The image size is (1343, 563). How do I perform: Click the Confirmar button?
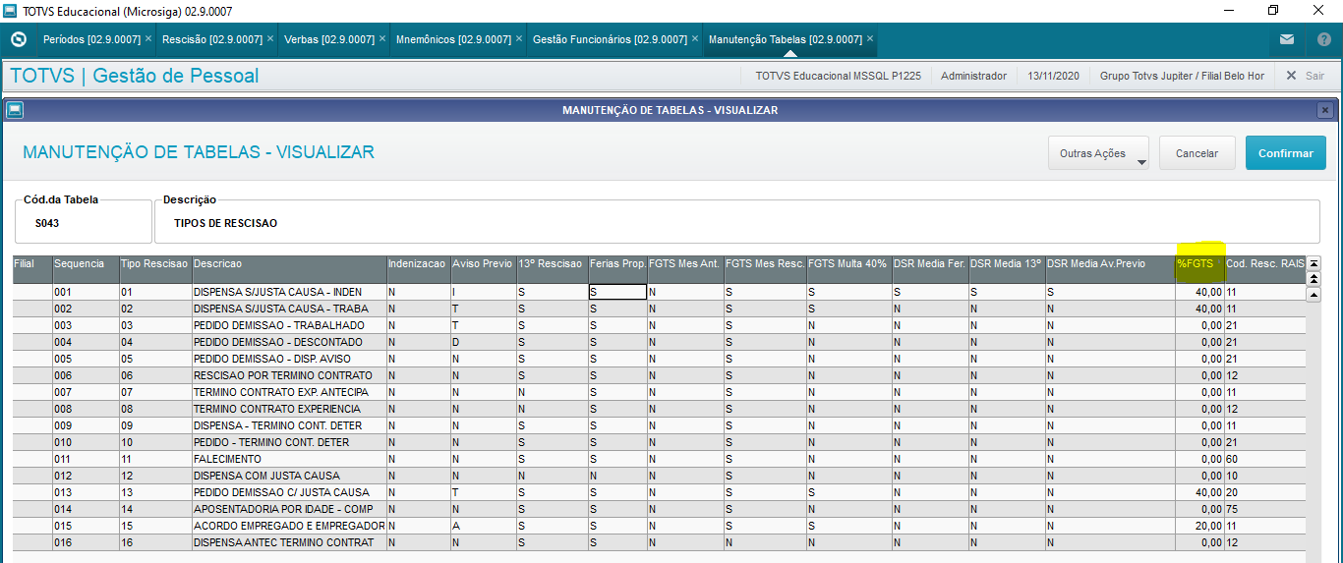coord(1285,153)
